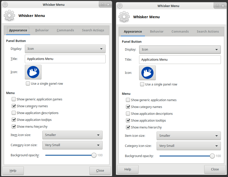
Task: Open Search Actions tab in right window
Action: [x=208, y=32]
